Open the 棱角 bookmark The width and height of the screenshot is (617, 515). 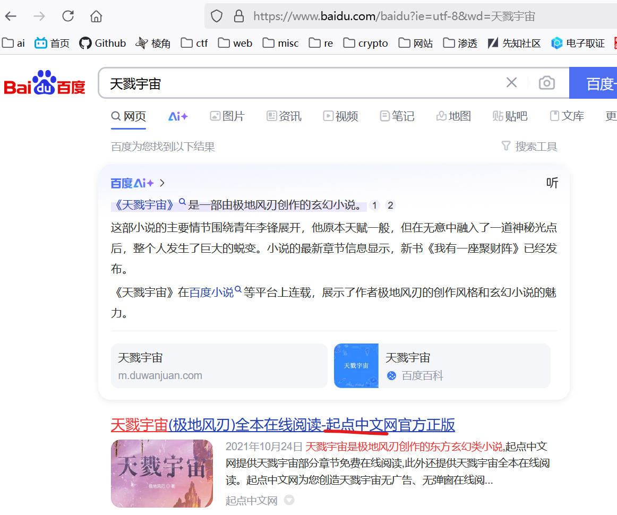pyautogui.click(x=153, y=43)
